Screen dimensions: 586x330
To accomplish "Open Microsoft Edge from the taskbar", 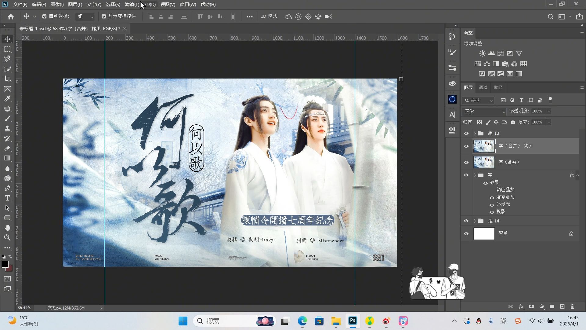I will pos(302,321).
